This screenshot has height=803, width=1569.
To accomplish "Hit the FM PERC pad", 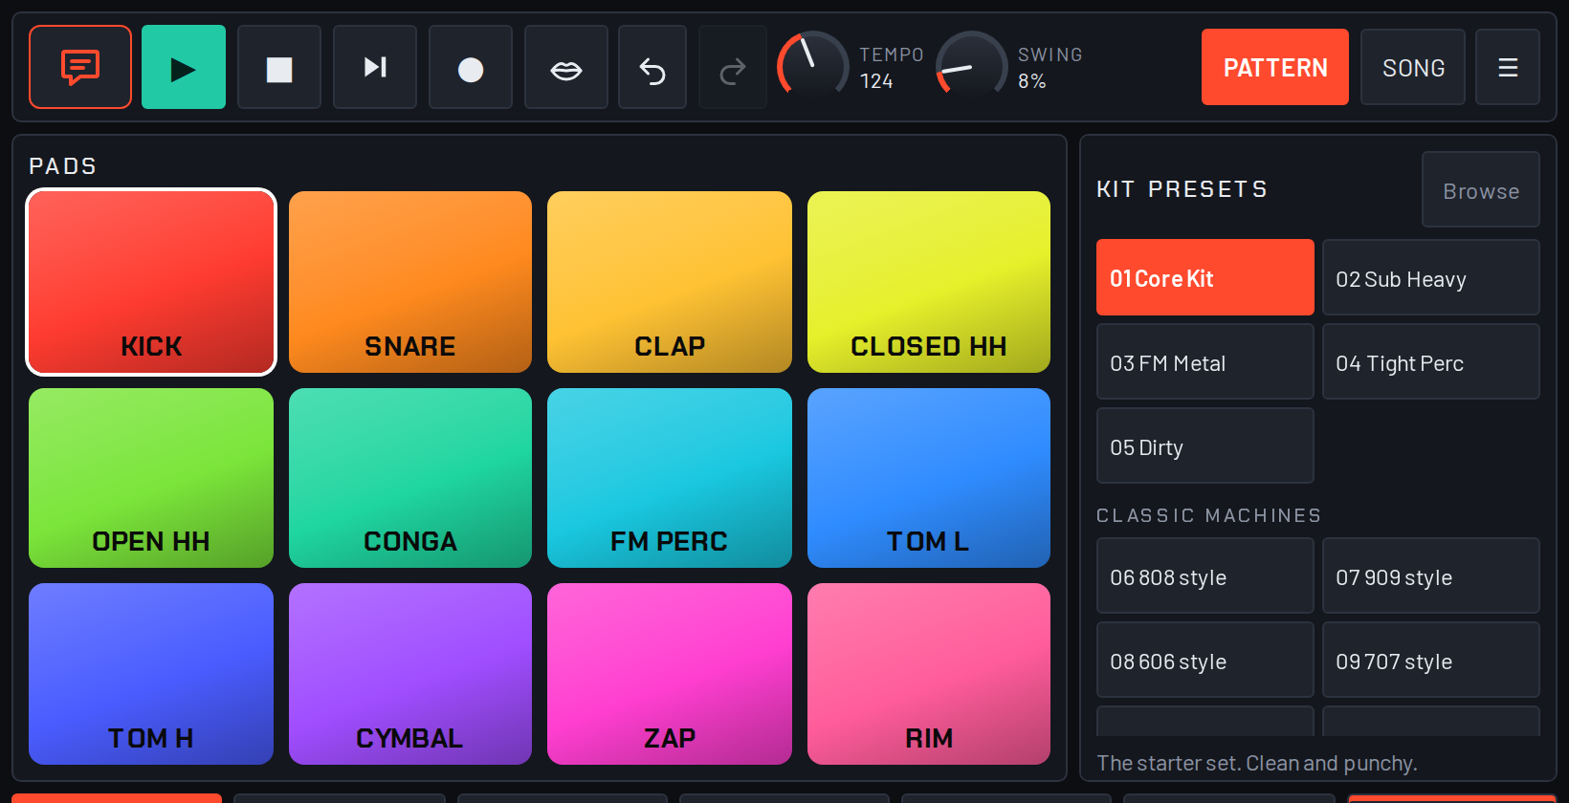I will click(670, 478).
